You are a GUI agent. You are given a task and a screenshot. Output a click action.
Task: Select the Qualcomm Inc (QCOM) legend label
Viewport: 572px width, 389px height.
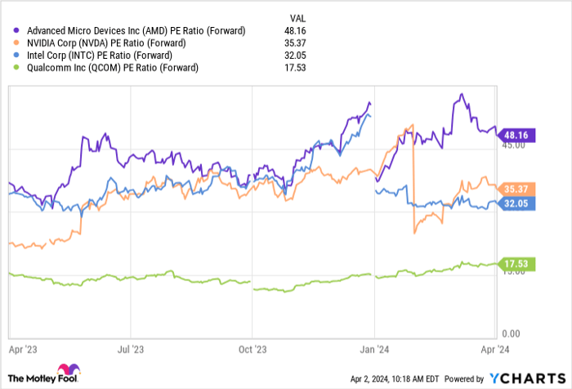(x=111, y=68)
